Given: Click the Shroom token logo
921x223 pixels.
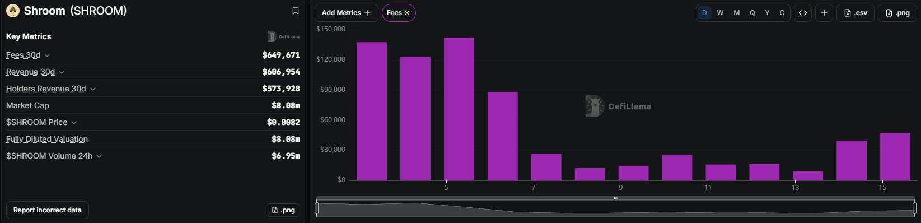Looking at the screenshot, I should pos(12,11).
